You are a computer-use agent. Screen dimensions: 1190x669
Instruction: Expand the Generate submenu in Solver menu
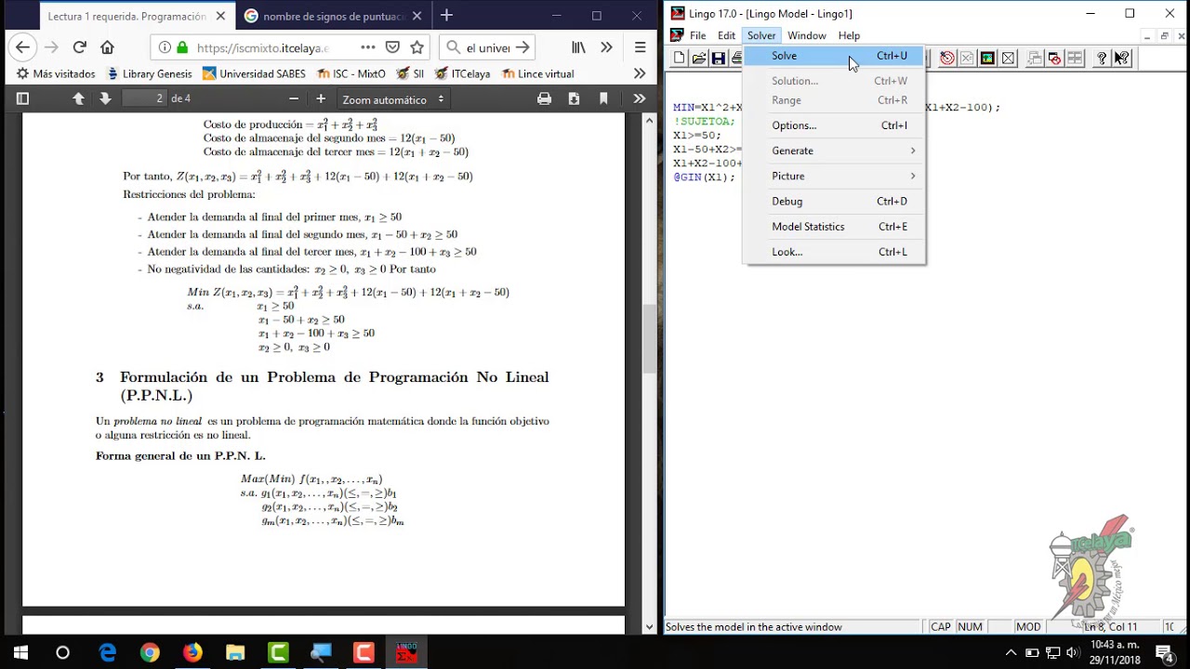(835, 151)
